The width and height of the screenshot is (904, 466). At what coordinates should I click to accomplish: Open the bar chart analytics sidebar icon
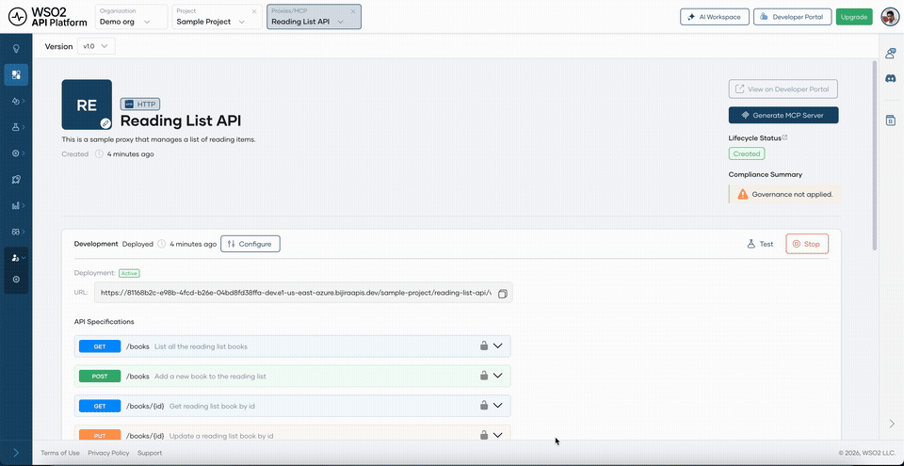point(16,205)
